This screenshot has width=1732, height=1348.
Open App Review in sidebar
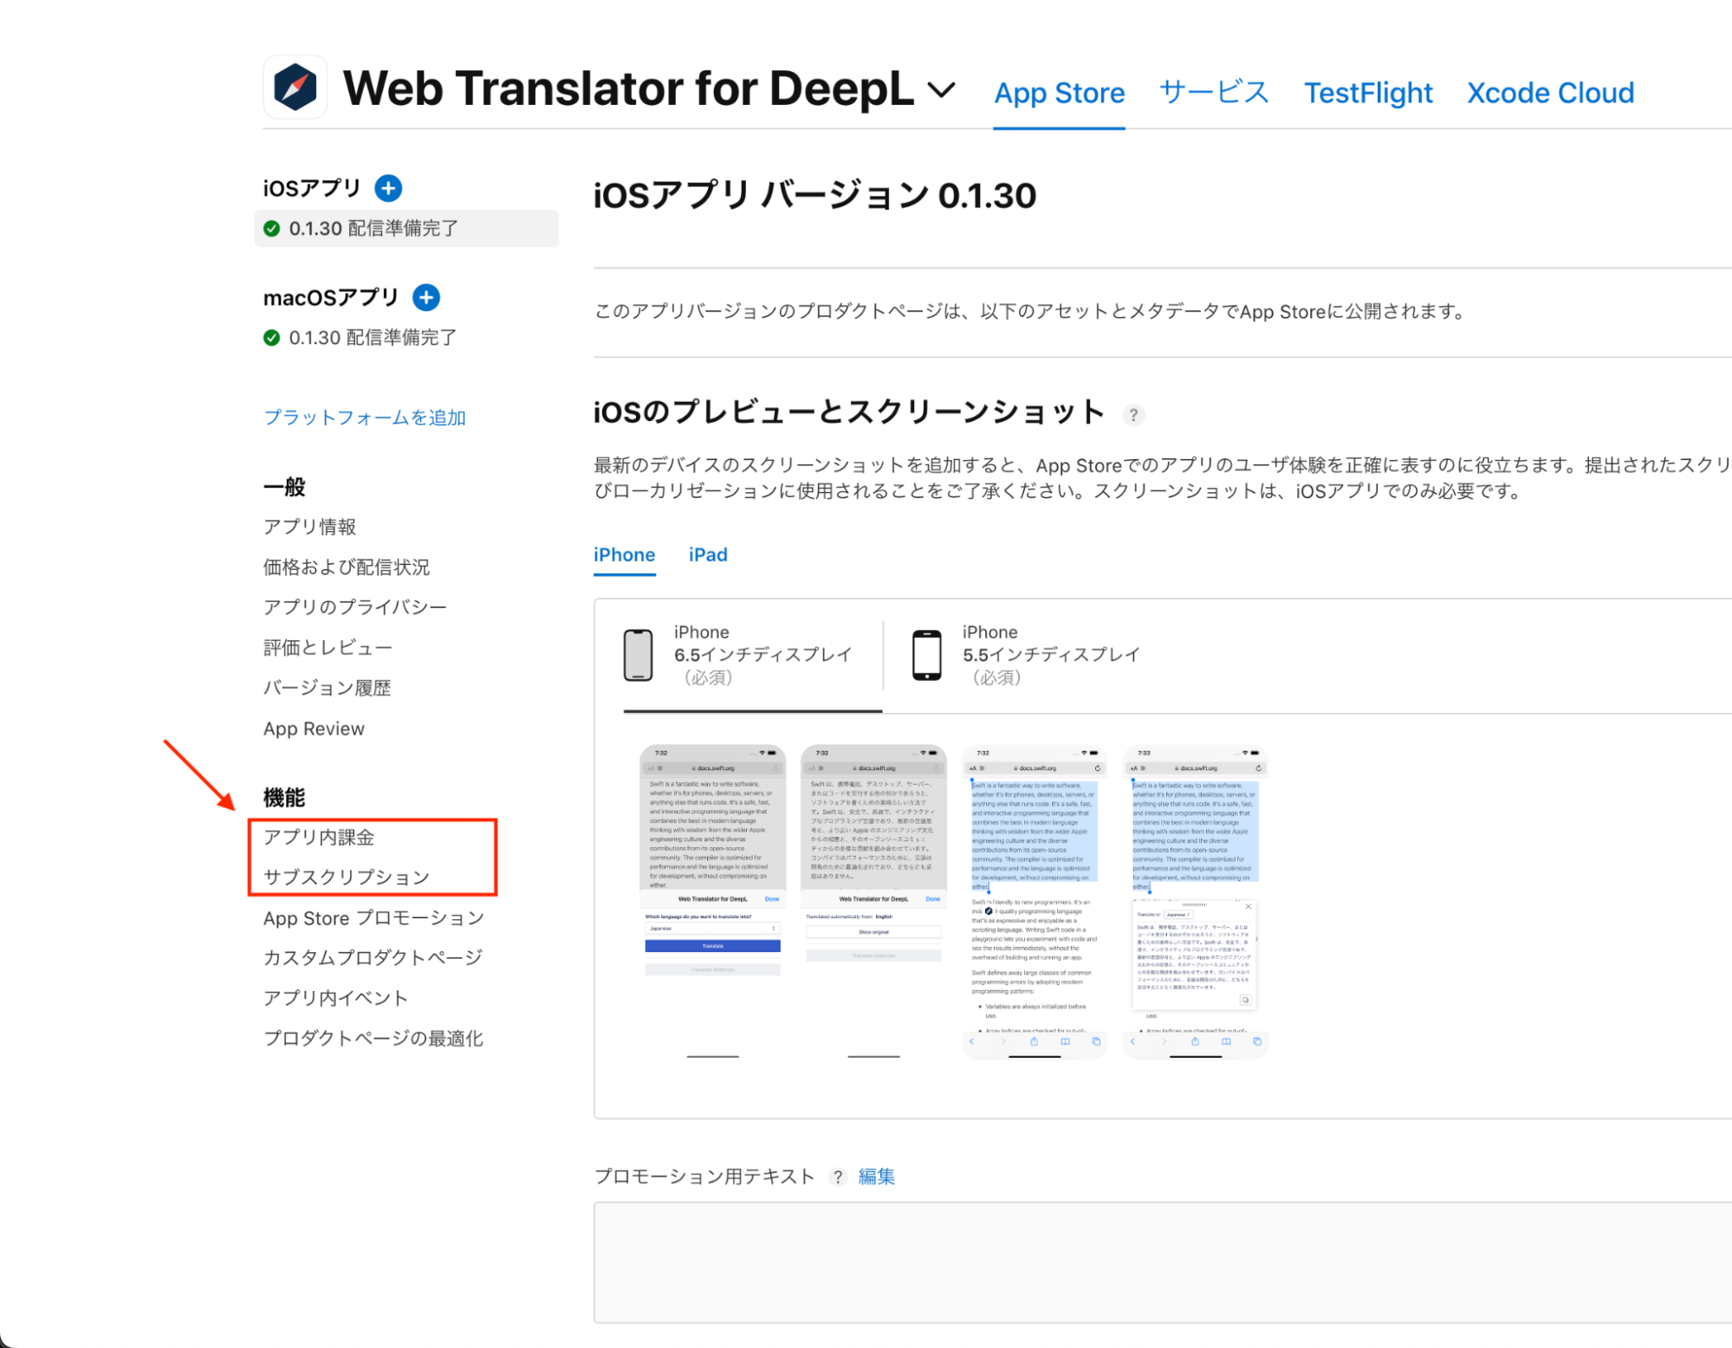(314, 729)
